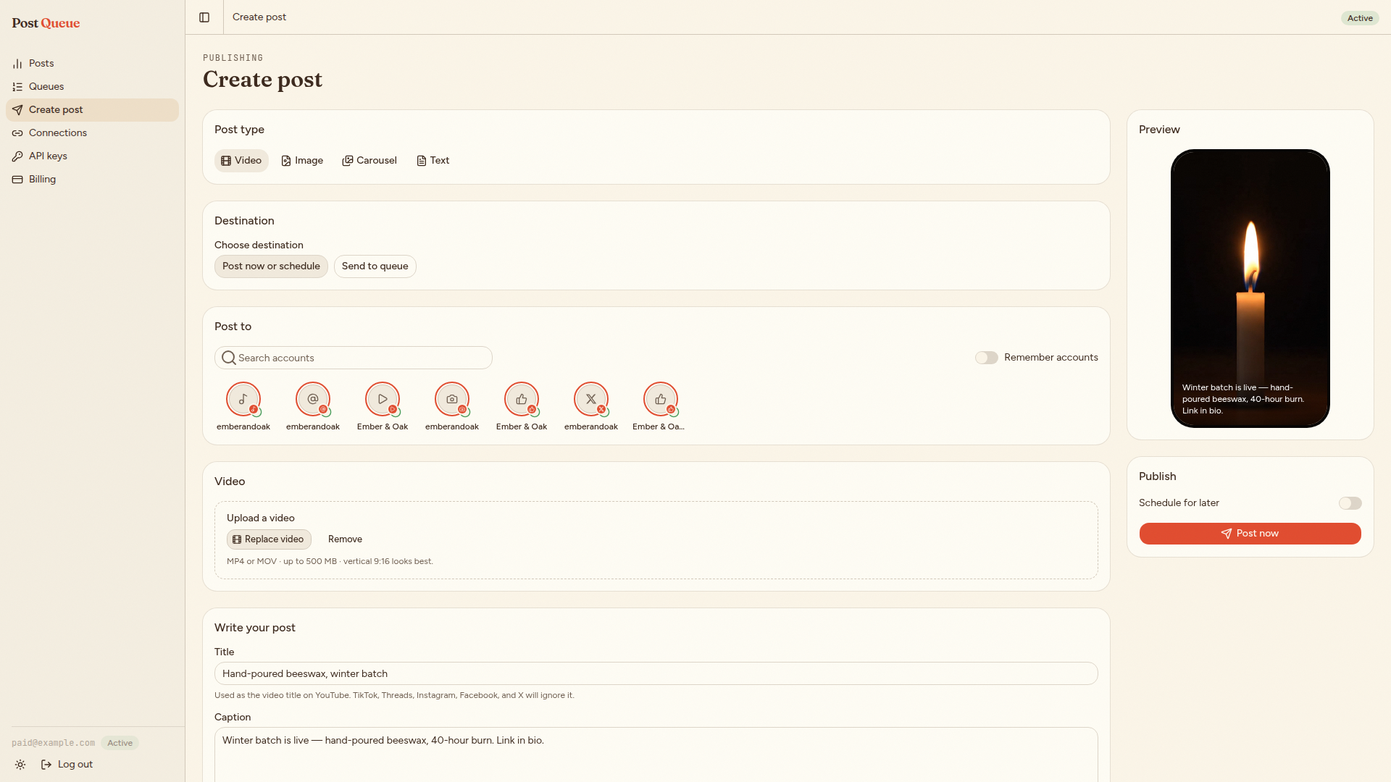This screenshot has height=782, width=1391.
Task: Click the candle video preview
Action: (1250, 288)
